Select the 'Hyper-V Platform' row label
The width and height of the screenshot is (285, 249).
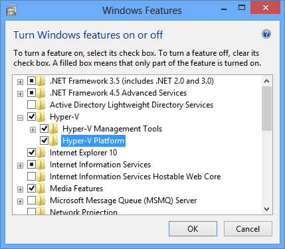click(x=93, y=141)
